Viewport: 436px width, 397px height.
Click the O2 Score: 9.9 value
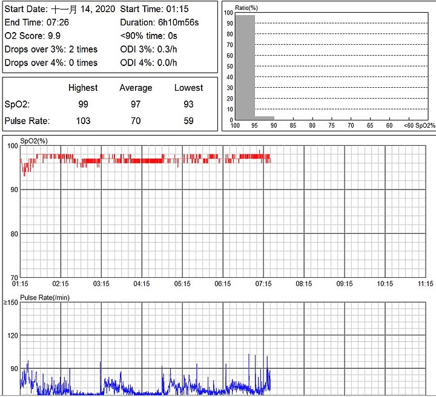(x=33, y=36)
